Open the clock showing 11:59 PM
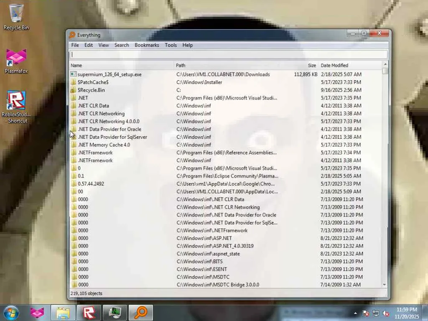This screenshot has width=428, height=321. (407, 313)
